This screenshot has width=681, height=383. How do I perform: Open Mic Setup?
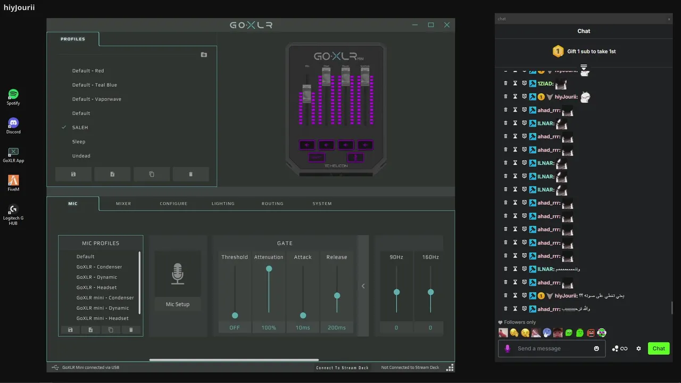[x=178, y=304]
